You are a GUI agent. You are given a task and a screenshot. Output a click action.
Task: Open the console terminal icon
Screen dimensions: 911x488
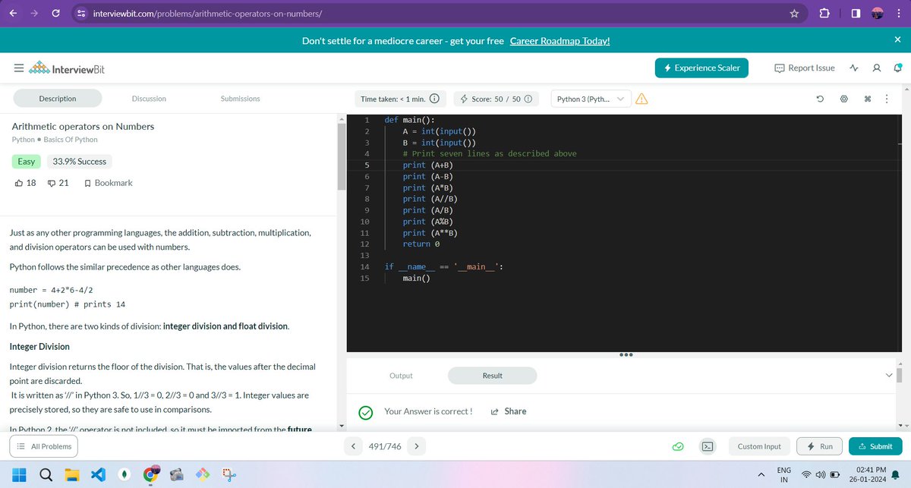[708, 446]
